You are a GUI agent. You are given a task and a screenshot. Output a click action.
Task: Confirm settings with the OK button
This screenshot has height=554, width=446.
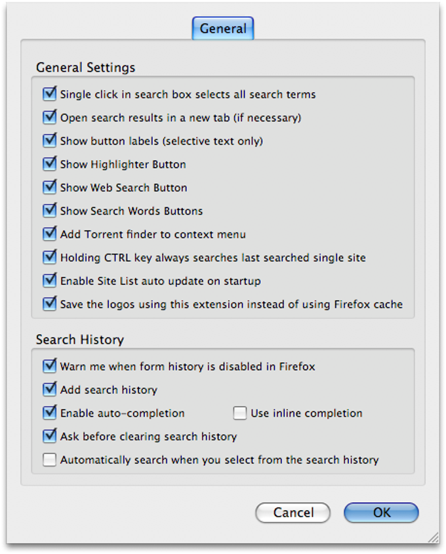coord(381,513)
